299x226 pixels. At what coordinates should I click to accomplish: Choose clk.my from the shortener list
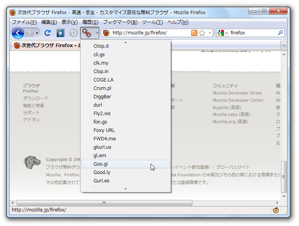coord(125,63)
